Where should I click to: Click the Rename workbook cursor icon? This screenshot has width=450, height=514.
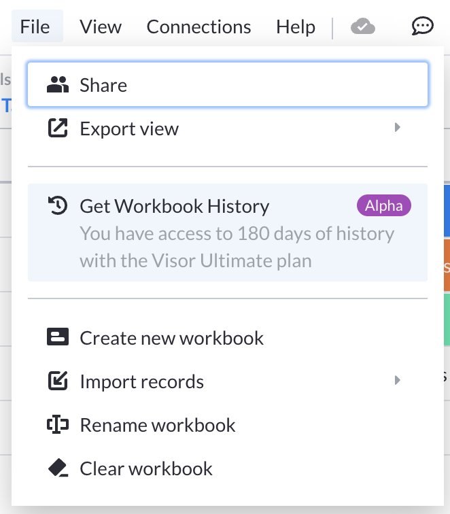[58, 425]
